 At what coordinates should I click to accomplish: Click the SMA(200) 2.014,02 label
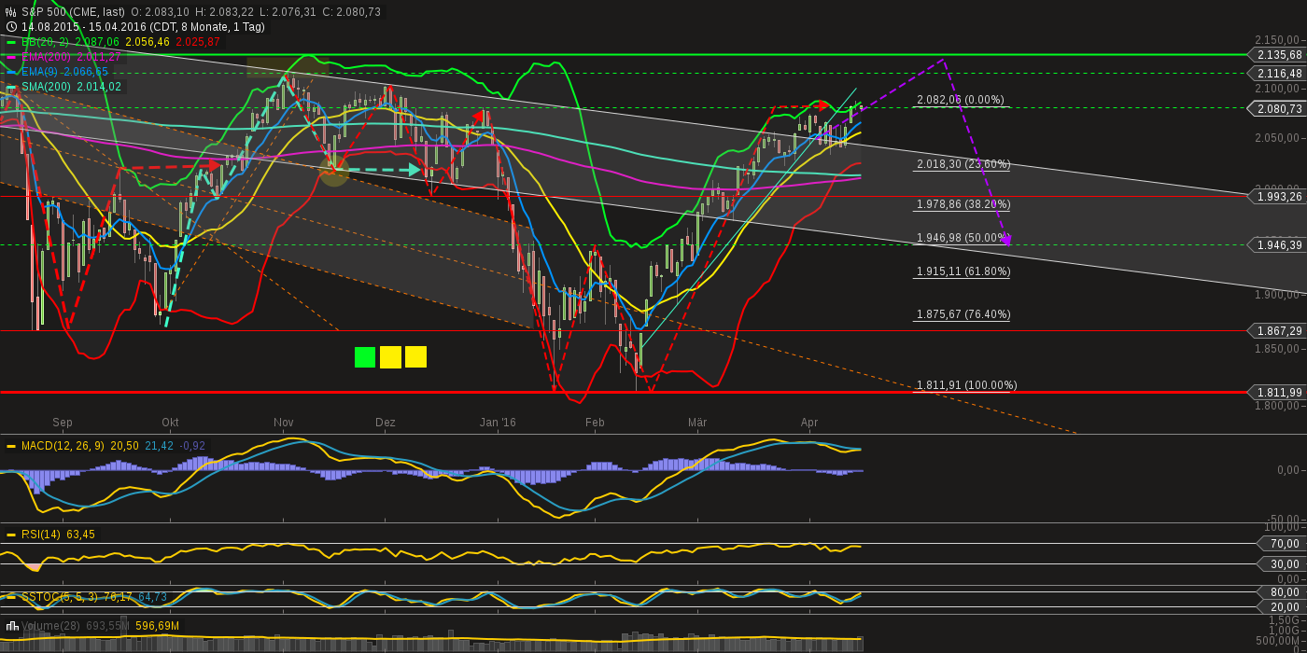(x=71, y=87)
